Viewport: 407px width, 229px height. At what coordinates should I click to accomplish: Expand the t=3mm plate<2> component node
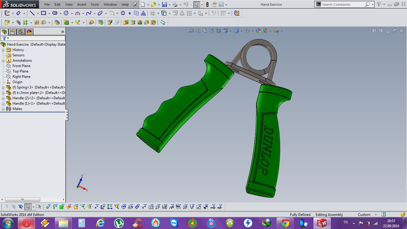3,93
